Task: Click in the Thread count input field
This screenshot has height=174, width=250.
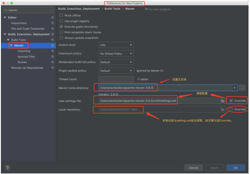Action: pos(116,79)
